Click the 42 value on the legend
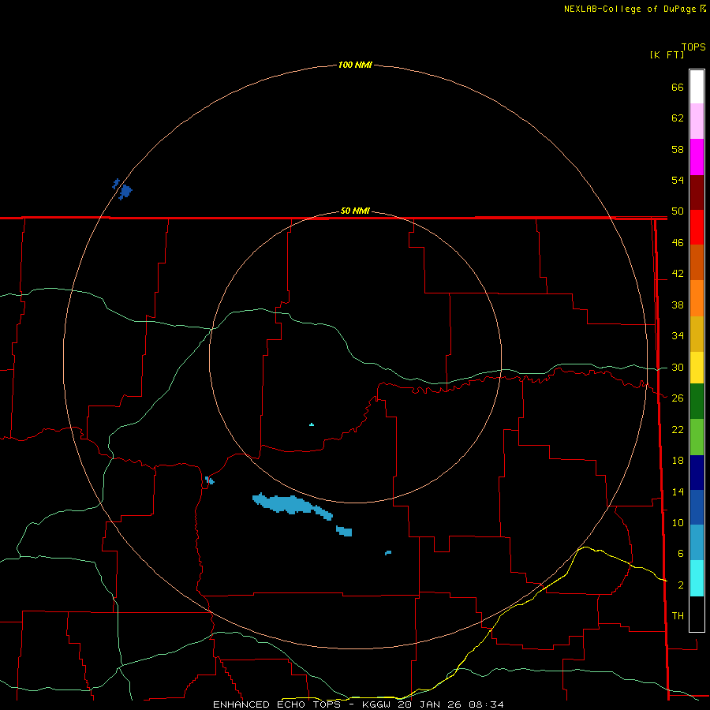The image size is (710, 710). [678, 274]
